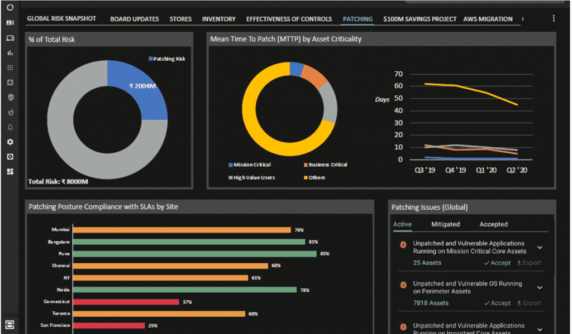Image resolution: width=572 pixels, height=334 pixels.
Task: Click the bar chart icon in sidebar
Action: click(10, 53)
